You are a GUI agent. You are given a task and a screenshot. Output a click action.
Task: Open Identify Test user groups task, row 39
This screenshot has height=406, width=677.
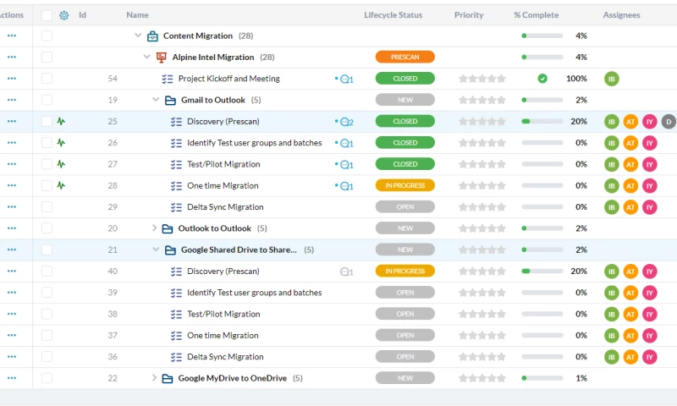tap(255, 293)
